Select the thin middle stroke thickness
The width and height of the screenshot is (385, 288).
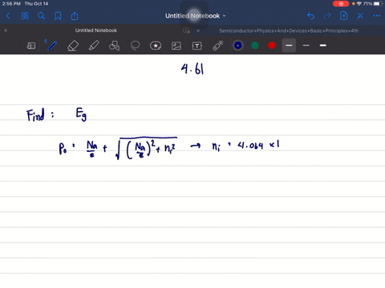[306, 46]
